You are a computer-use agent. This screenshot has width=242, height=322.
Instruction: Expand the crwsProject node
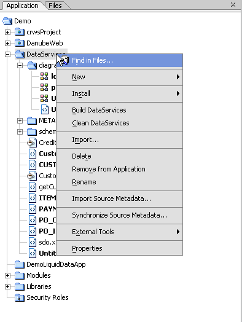(x=7, y=32)
